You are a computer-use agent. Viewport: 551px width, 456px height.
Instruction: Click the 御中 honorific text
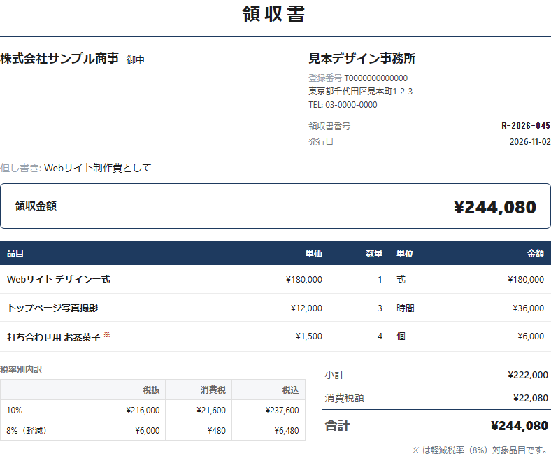click(x=135, y=59)
